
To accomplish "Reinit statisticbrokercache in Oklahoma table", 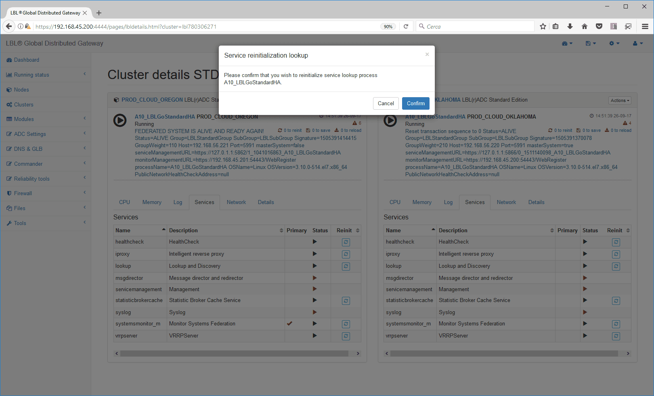I will click(616, 301).
